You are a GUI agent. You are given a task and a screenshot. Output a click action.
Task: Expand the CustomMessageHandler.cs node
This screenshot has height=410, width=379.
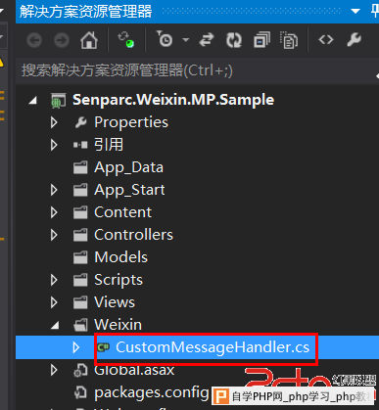click(76, 347)
